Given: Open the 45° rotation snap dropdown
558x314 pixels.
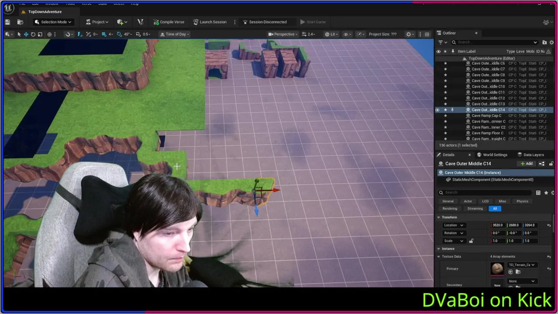Looking at the screenshot, I should [127, 34].
